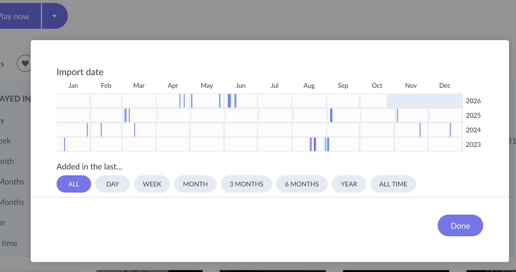Image resolution: width=516 pixels, height=272 pixels.
Task: Select the 2025 year label
Action: [x=473, y=116]
